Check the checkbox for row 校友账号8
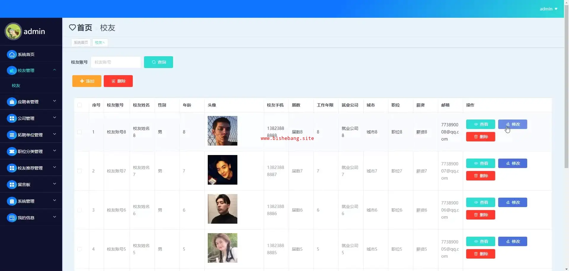Viewport: 569px width, 271px height. point(79,132)
